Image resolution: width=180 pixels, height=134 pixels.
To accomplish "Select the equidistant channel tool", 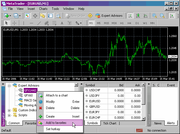I will pyautogui.click(x=47, y=23).
